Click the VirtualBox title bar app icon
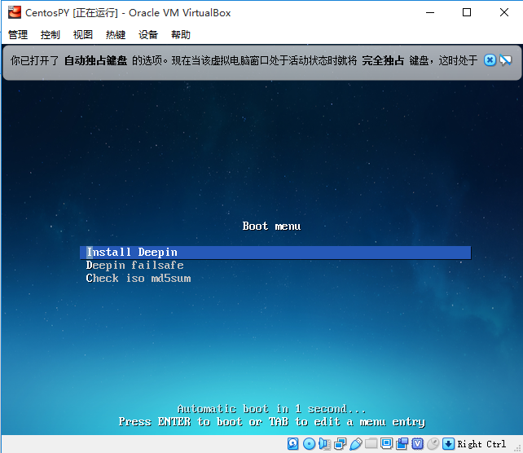This screenshot has width=523, height=453. 15,13
